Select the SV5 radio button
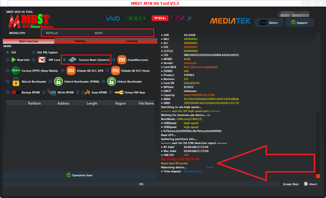Viewport: 326px width, 198px height. coord(8,52)
